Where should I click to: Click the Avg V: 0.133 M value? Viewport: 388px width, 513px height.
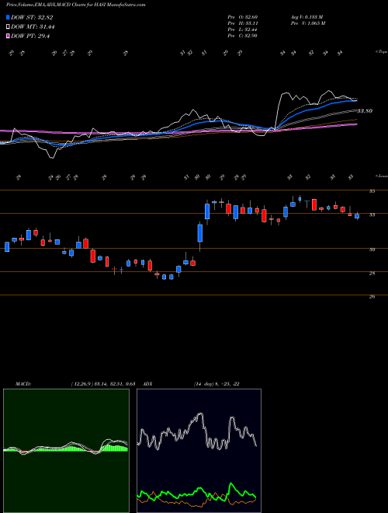coord(307,17)
